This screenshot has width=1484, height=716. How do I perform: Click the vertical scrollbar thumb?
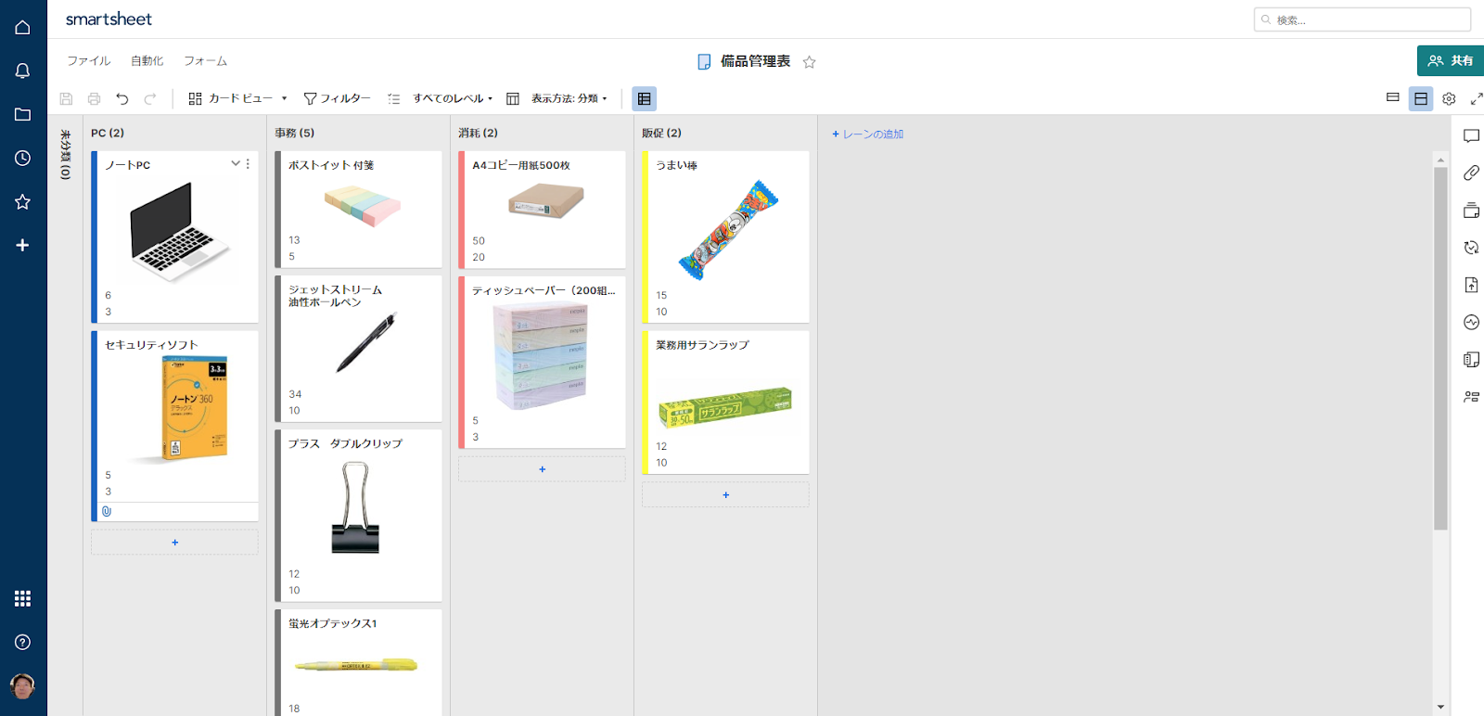[x=1440, y=348]
